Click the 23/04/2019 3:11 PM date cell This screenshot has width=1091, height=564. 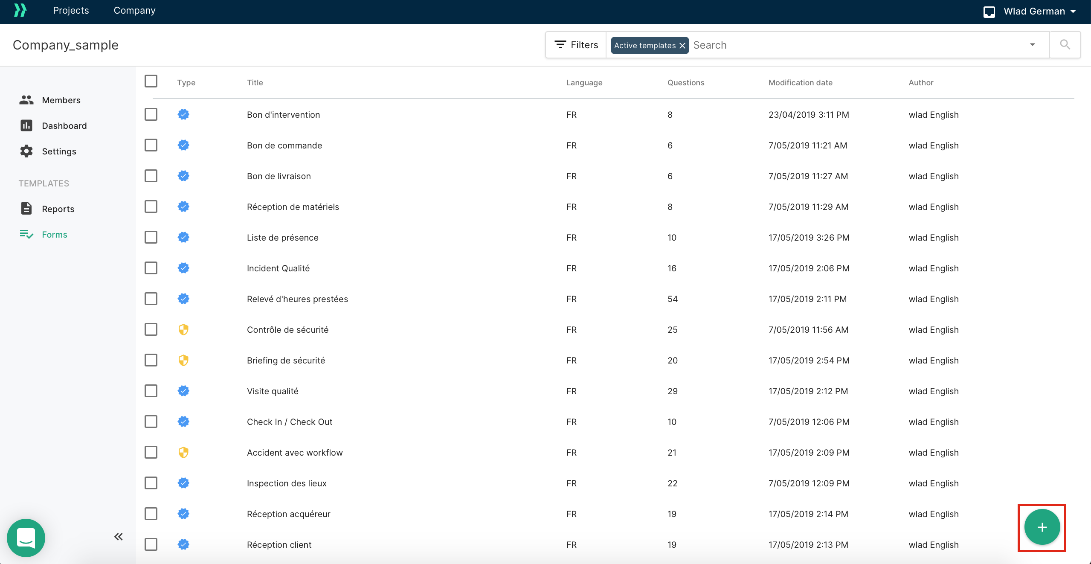[x=809, y=115]
